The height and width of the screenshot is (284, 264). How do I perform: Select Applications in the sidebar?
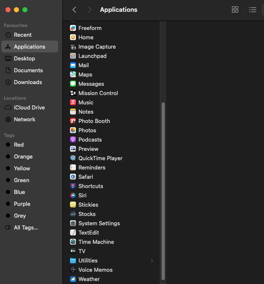point(30,46)
